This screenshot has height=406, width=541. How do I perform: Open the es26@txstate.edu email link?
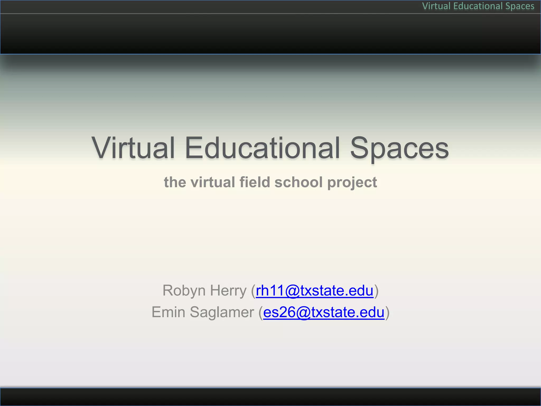[x=324, y=312]
